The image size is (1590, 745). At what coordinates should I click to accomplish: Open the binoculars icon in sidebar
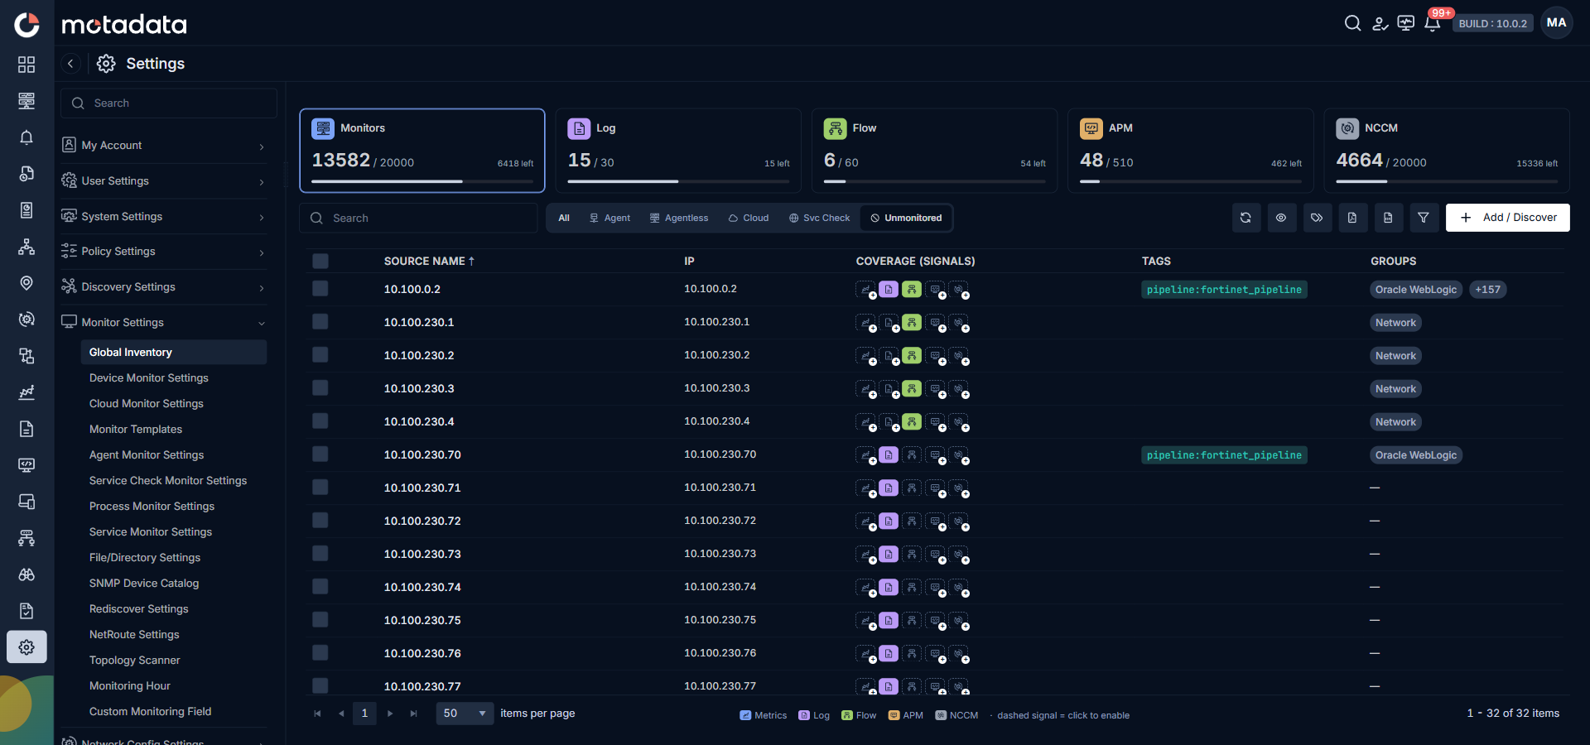pyautogui.click(x=26, y=574)
